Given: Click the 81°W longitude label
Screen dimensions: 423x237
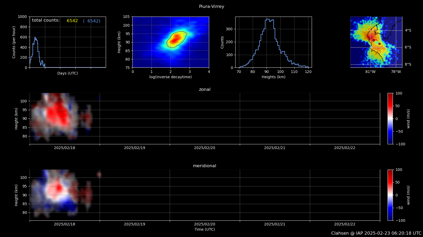Looking at the screenshot, I should (370, 72).
